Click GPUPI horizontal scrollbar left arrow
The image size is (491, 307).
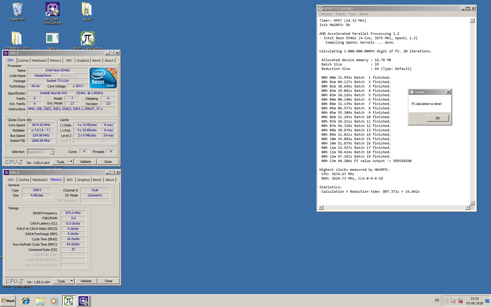coord(321,208)
